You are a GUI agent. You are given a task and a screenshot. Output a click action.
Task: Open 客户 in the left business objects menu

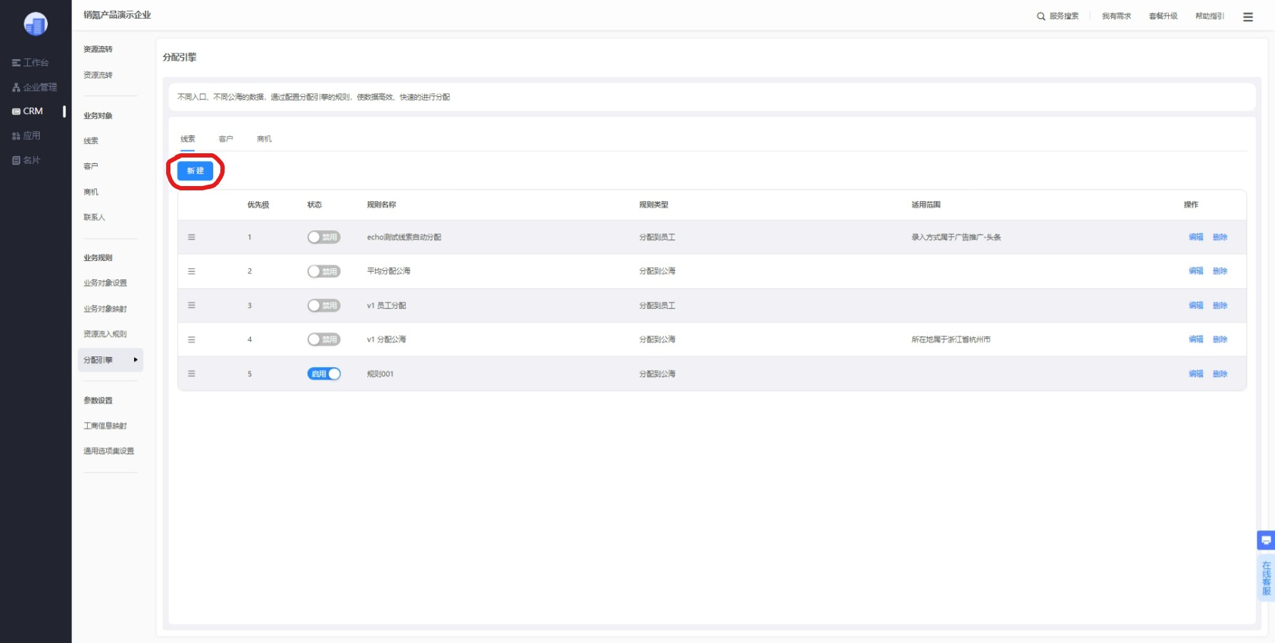(91, 166)
